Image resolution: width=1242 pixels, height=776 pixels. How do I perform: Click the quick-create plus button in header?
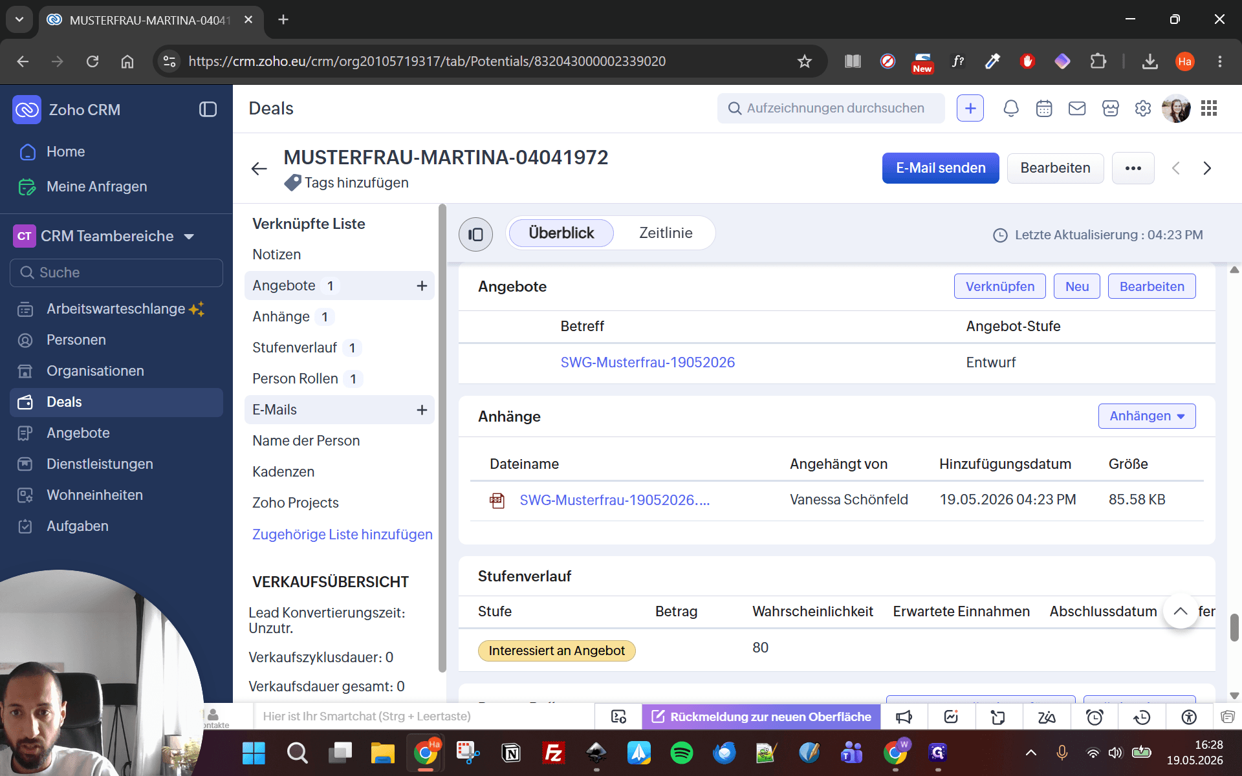coord(970,109)
